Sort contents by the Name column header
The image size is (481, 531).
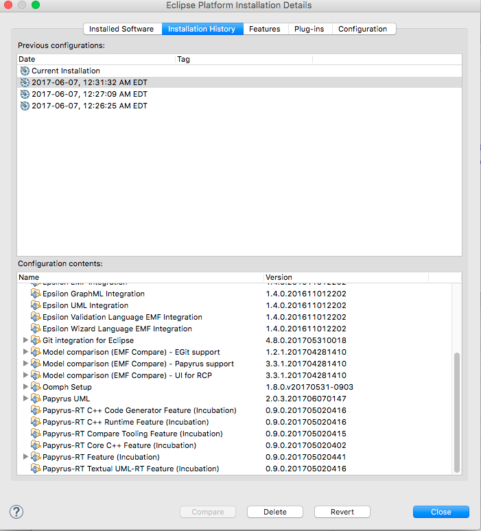(x=140, y=277)
